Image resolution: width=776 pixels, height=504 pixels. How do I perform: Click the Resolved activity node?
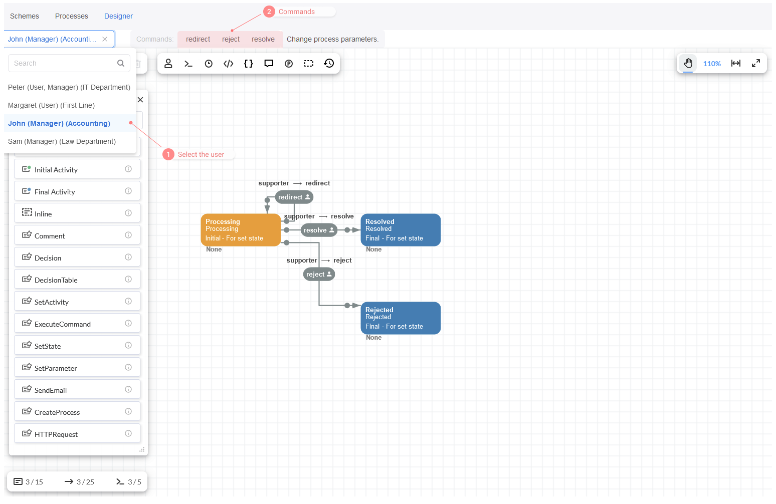401,230
